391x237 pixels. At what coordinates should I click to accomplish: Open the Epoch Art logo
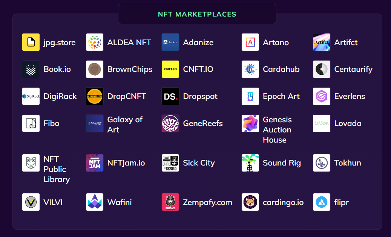250,96
